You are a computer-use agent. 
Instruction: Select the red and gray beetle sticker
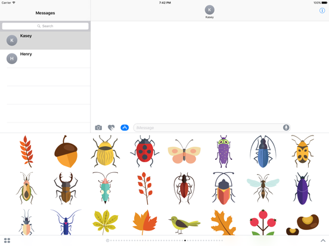point(224,188)
